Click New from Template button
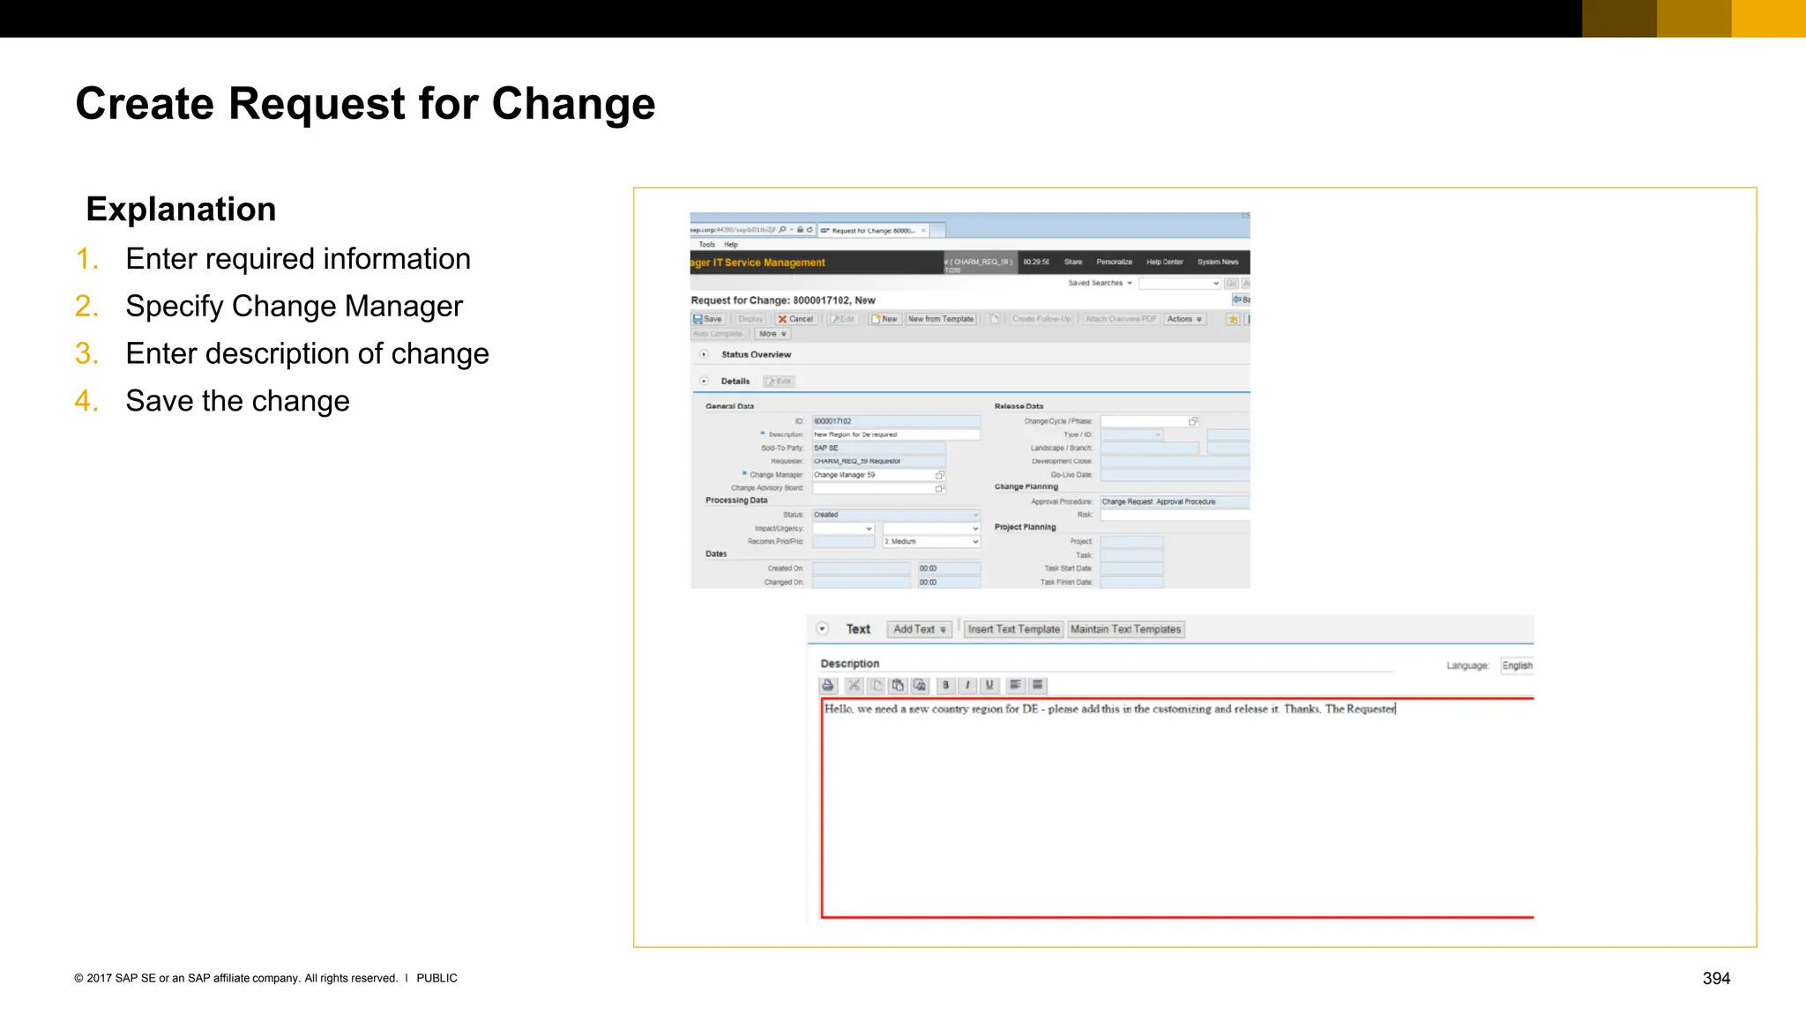The width and height of the screenshot is (1806, 1015). coord(941,319)
